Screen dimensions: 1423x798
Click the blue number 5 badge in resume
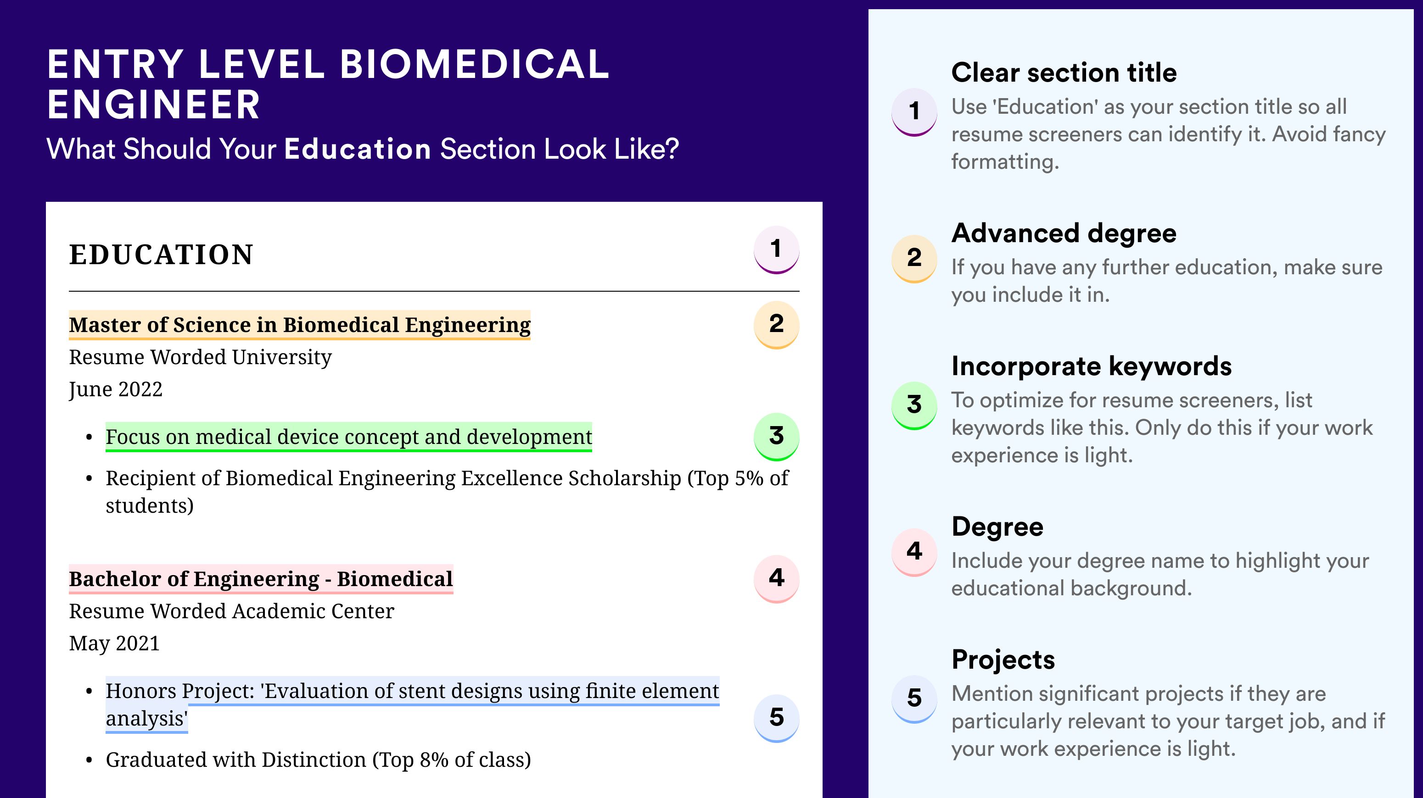[776, 718]
